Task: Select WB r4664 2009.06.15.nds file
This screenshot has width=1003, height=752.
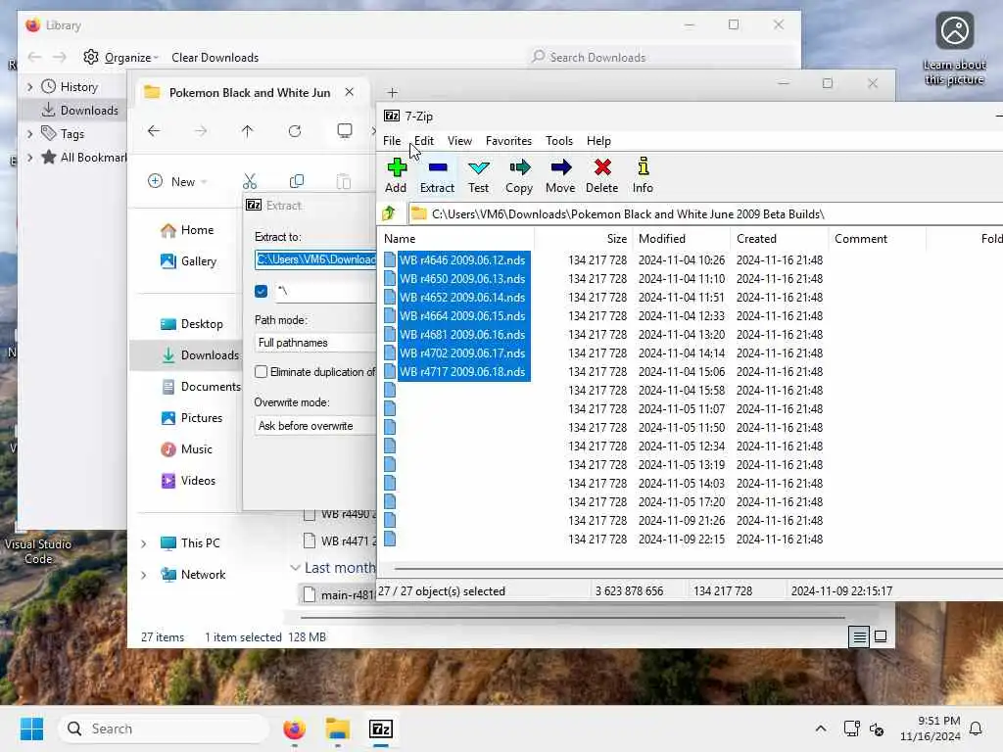Action: point(462,316)
